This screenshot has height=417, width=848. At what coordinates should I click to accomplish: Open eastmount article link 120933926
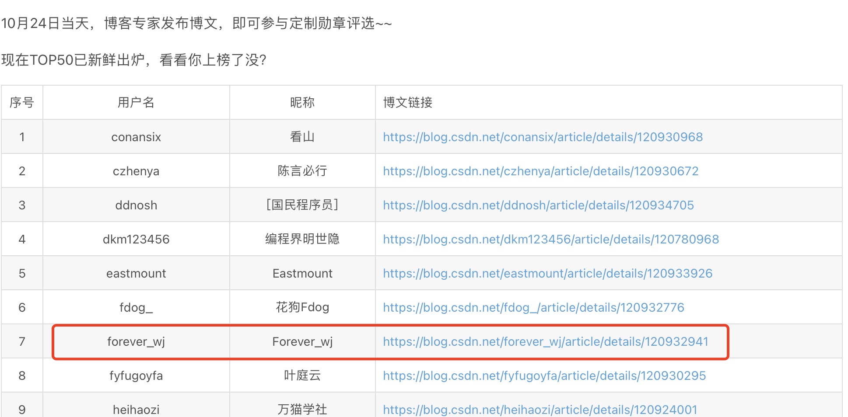coord(547,273)
